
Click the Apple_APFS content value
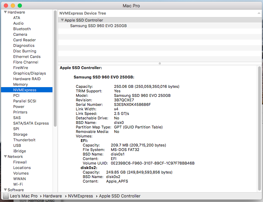tap(117, 181)
